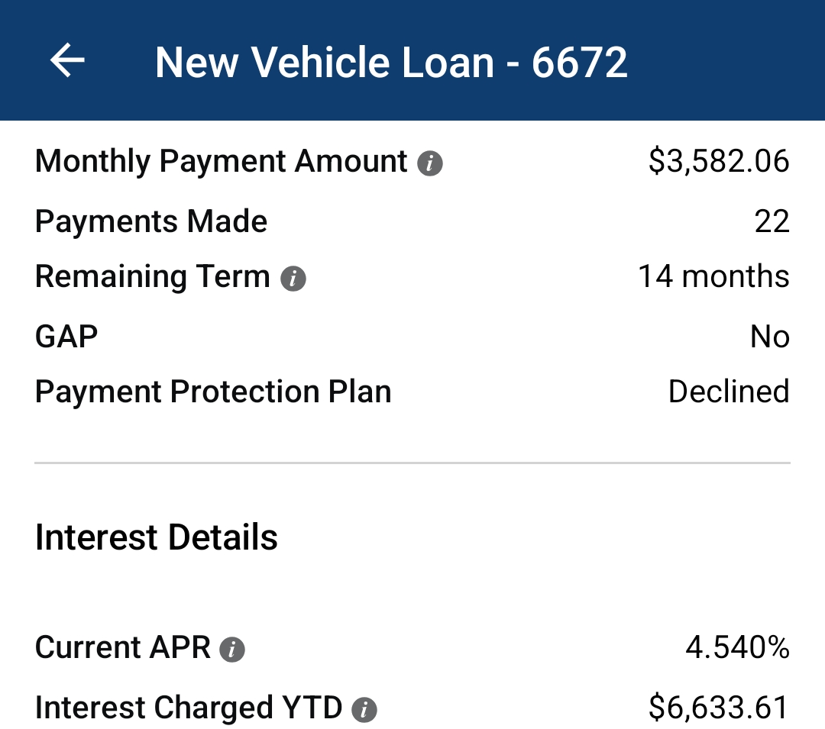Tap the 4.540% APR value

(737, 648)
